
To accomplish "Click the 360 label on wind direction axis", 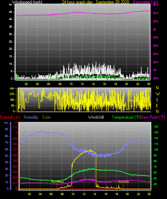I will pyautogui.click(x=12, y=89).
